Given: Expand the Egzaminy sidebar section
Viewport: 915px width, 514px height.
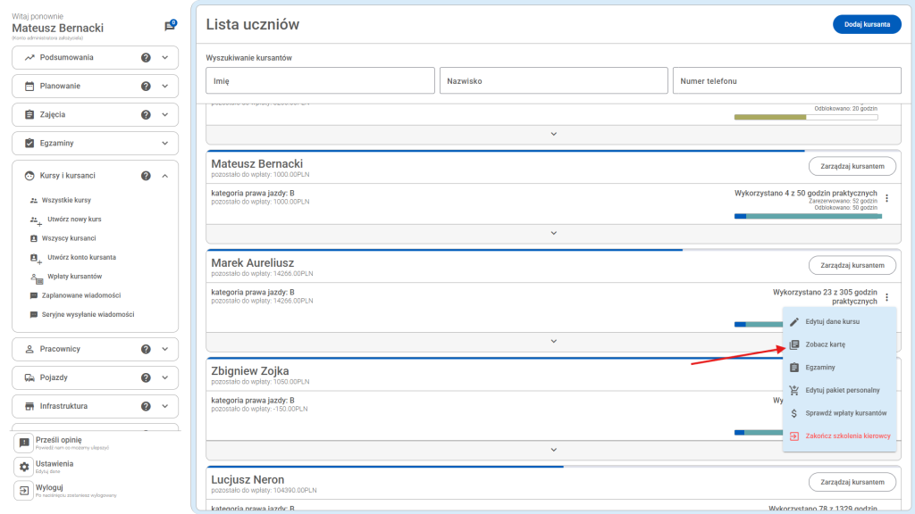Looking at the screenshot, I should point(164,144).
